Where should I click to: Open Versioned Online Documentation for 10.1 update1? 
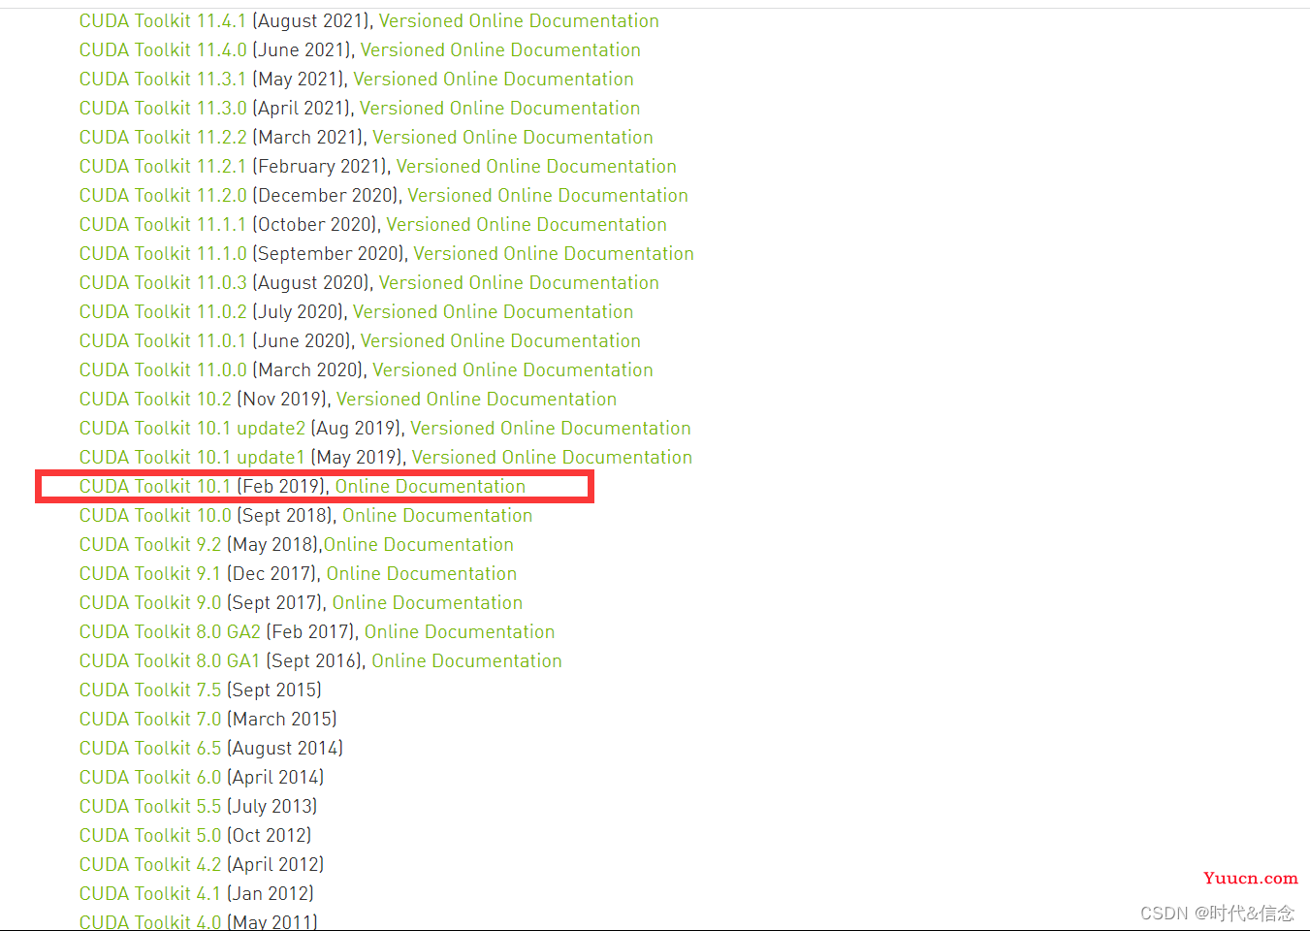coord(552,457)
